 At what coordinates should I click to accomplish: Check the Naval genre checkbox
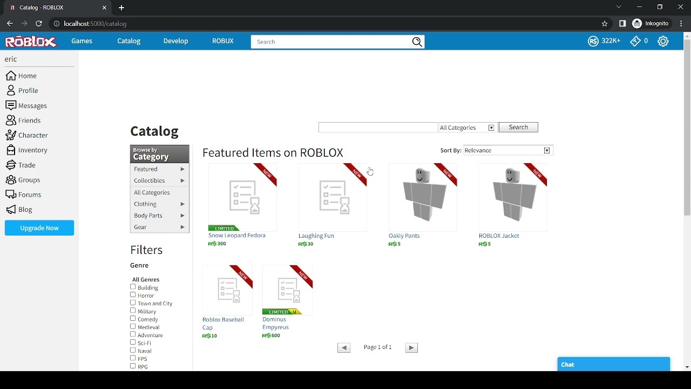[x=133, y=350]
